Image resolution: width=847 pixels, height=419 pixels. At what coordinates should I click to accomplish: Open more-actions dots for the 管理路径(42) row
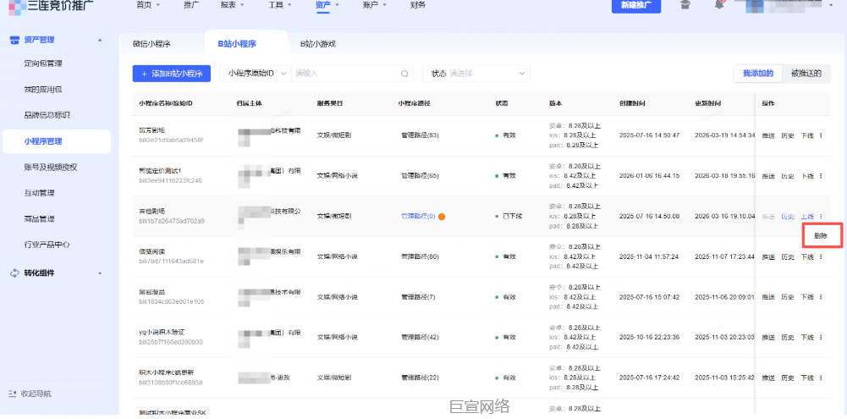821,337
